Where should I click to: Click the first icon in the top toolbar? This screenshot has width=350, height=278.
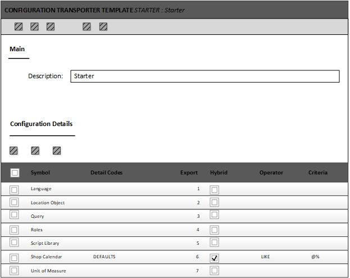(19, 26)
